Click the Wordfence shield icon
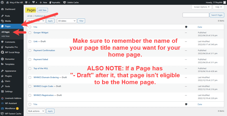 2,109
